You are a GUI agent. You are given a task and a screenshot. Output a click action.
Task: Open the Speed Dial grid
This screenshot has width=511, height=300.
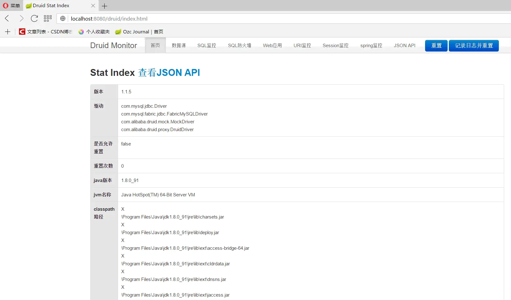point(48,18)
